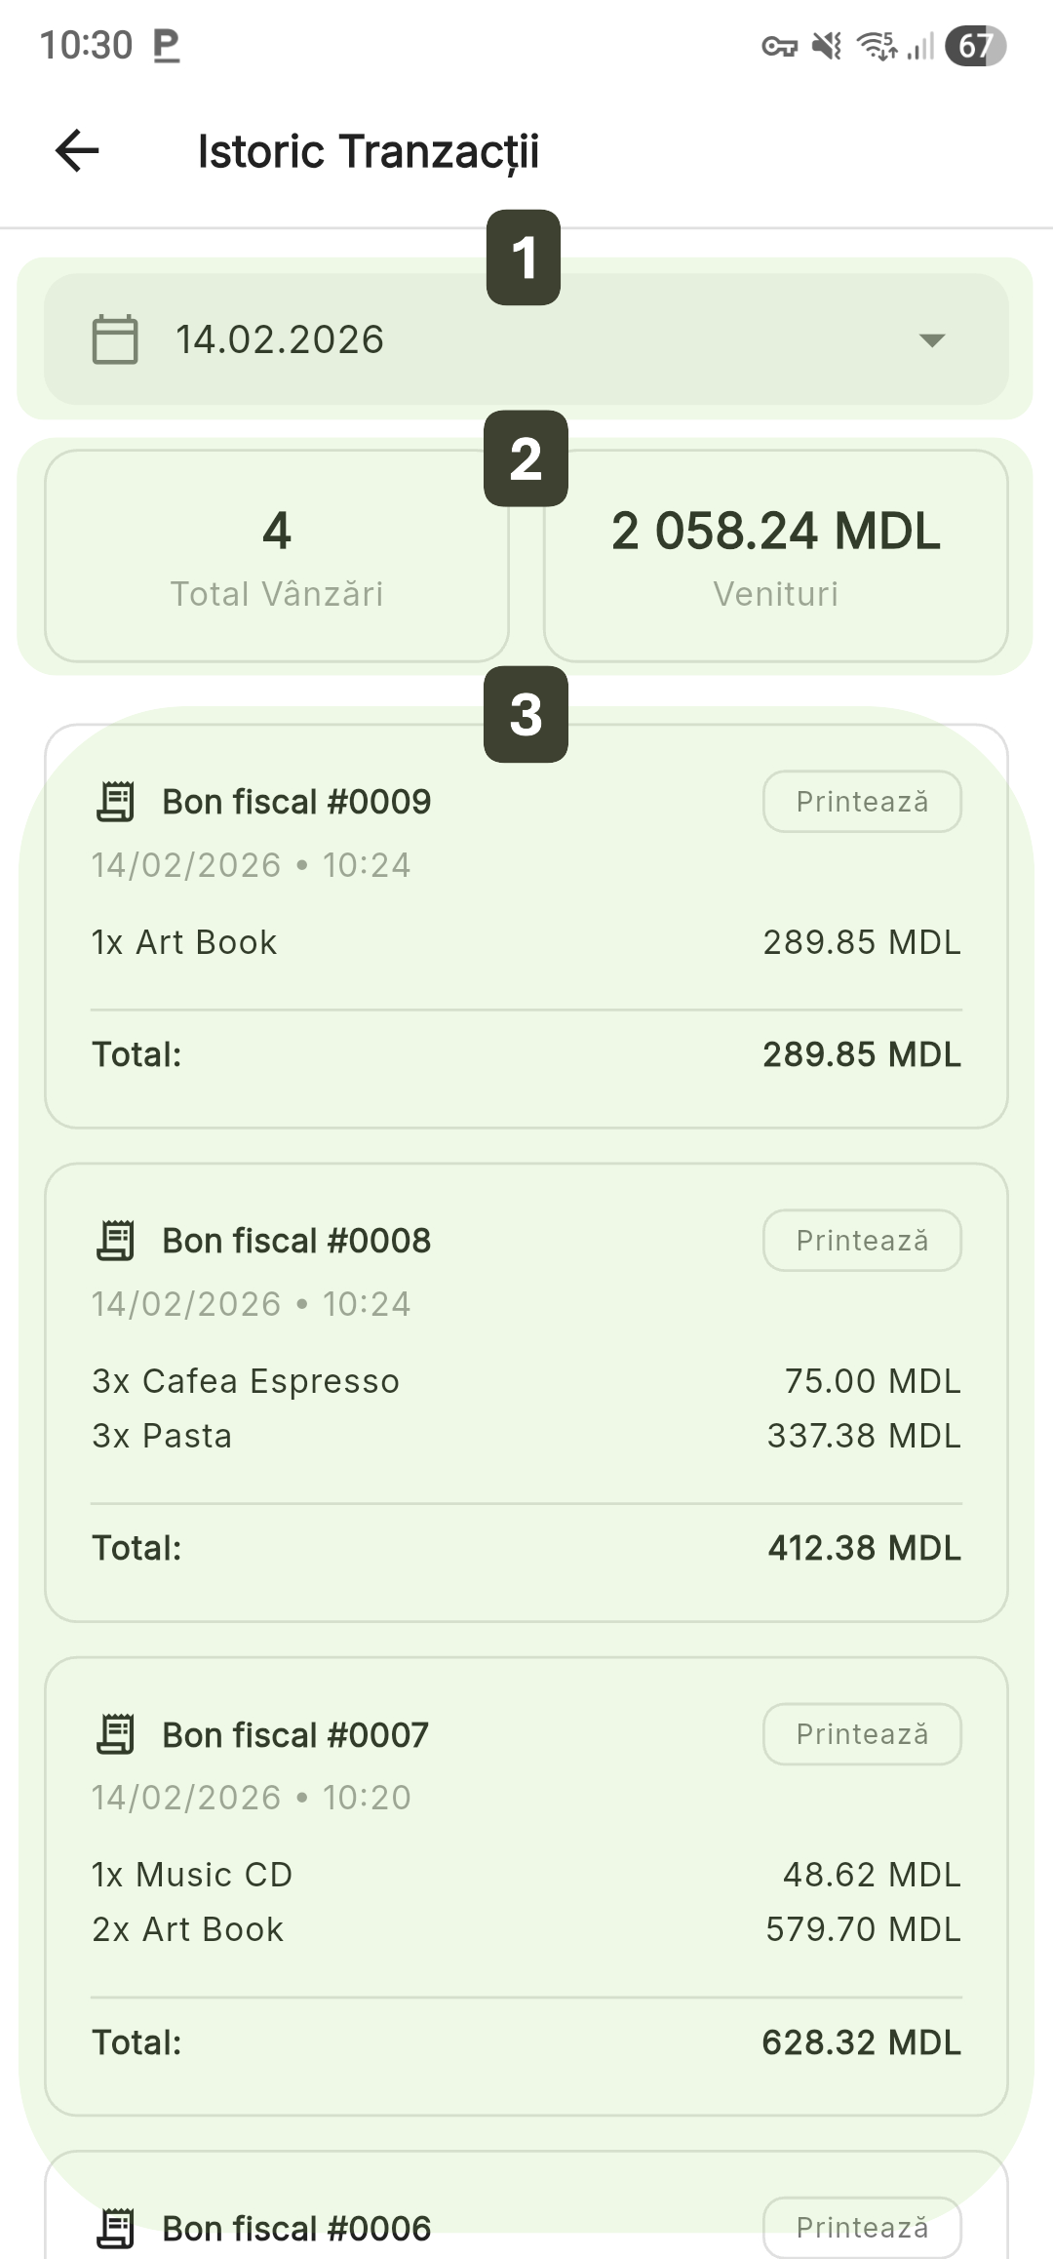Tap the VPN key status icon

point(779,46)
